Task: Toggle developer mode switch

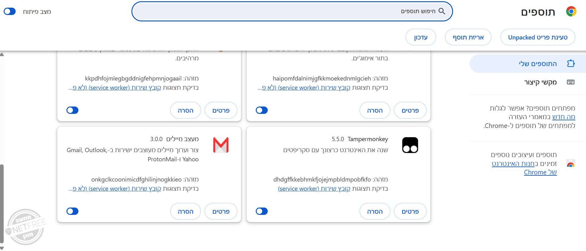Action: pyautogui.click(x=9, y=12)
